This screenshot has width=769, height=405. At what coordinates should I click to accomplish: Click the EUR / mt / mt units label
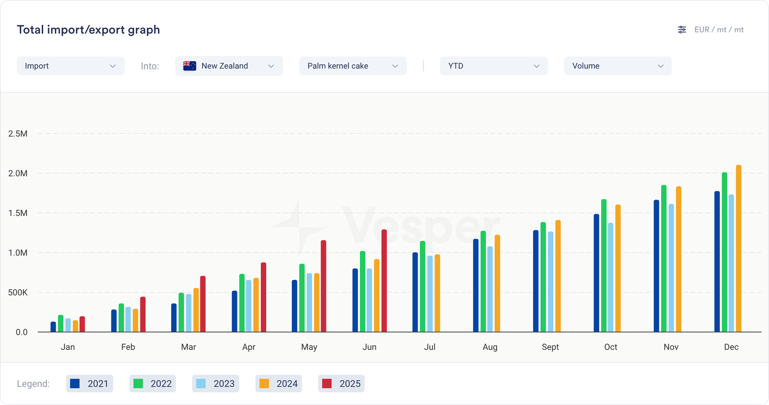[x=719, y=30]
